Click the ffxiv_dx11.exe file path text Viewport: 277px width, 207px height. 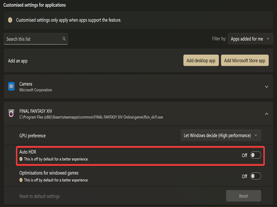(91, 117)
